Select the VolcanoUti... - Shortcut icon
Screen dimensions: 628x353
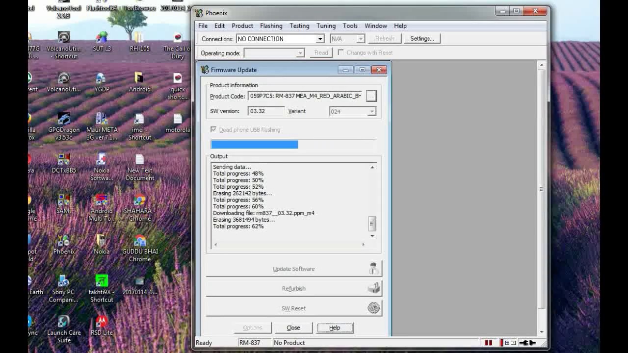[64, 45]
